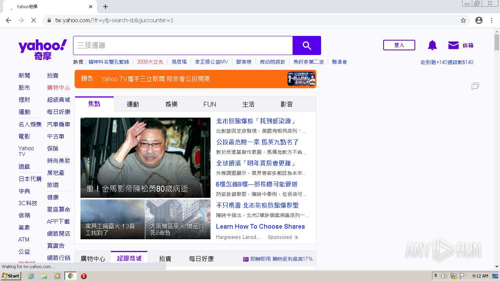The image size is (500, 281).
Task: Stop loading the page in Chrome
Action: pos(34,20)
